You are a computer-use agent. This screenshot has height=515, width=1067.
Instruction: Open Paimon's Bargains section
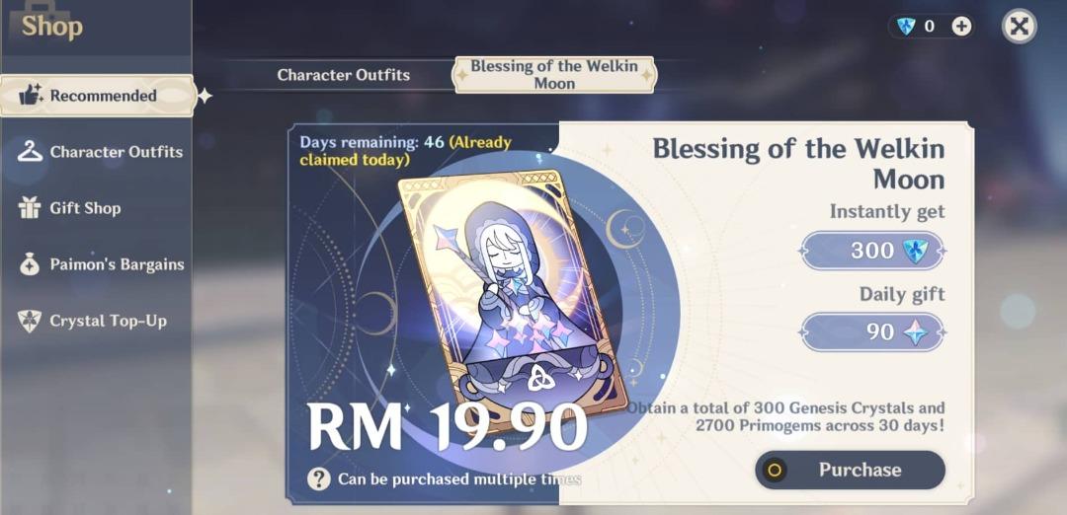pyautogui.click(x=100, y=264)
